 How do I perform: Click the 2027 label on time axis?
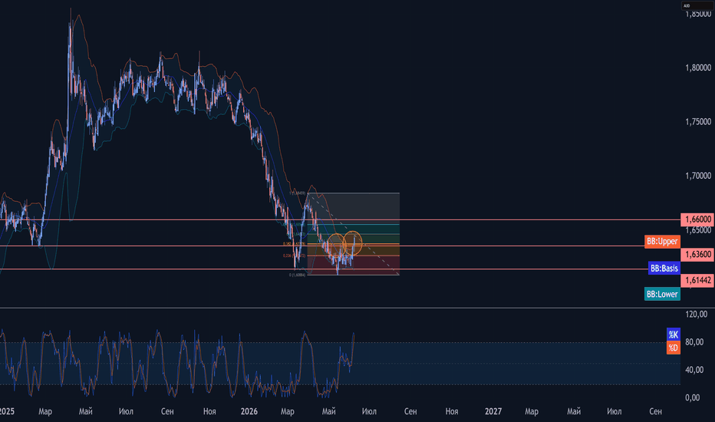493,411
